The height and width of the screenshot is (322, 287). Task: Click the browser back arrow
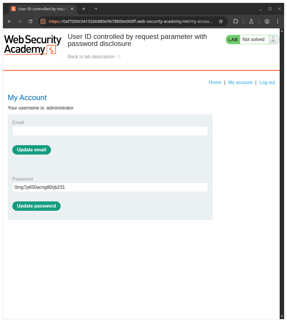point(9,21)
